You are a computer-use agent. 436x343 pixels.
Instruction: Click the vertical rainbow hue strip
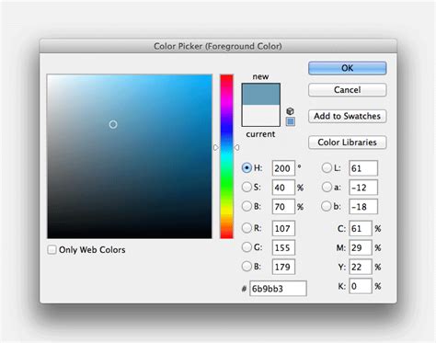point(226,156)
